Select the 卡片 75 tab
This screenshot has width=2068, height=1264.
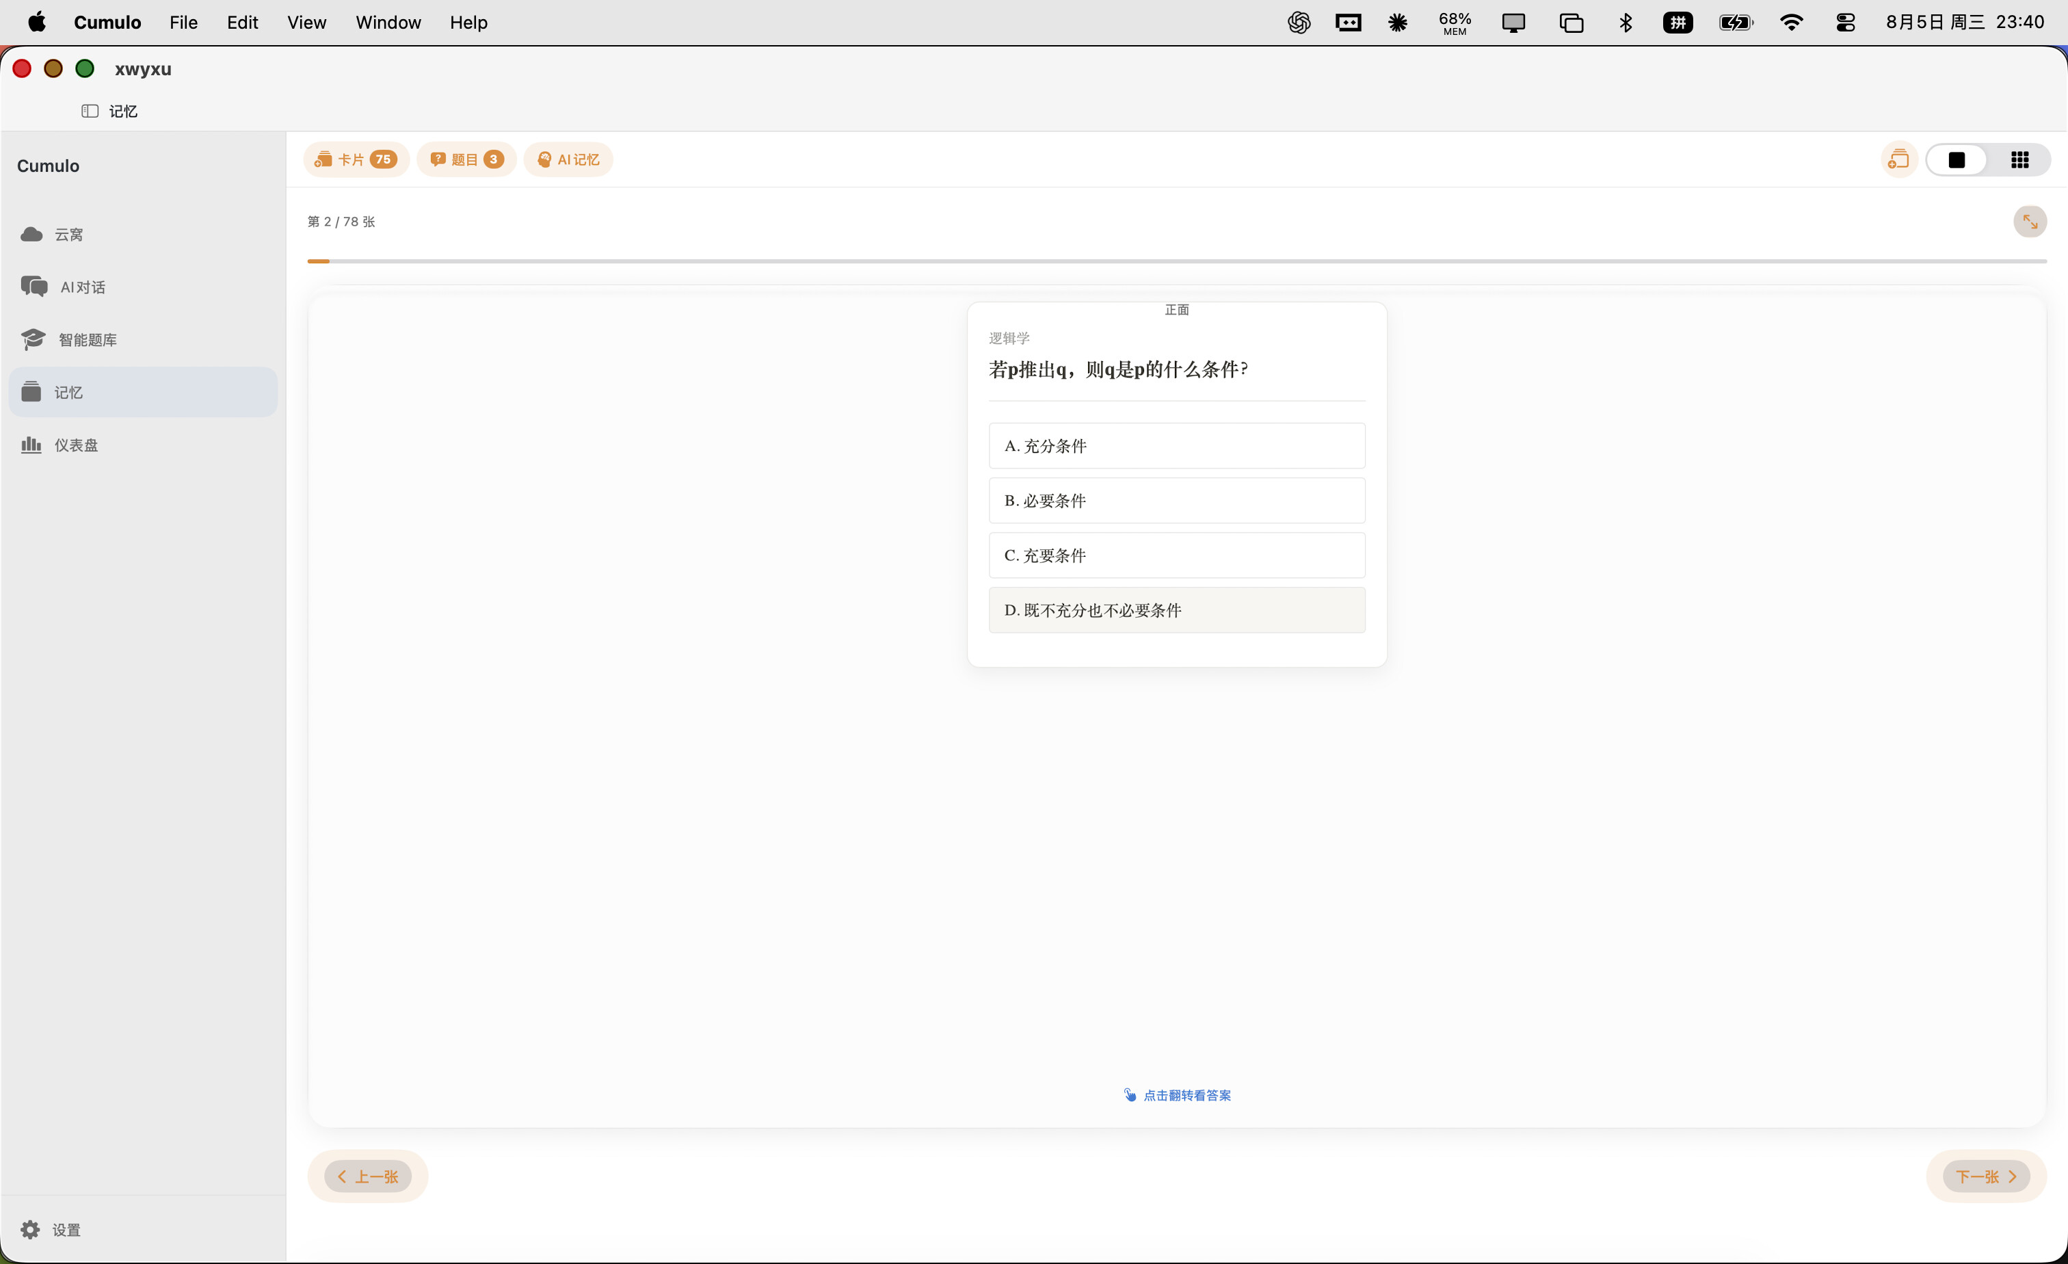356,159
